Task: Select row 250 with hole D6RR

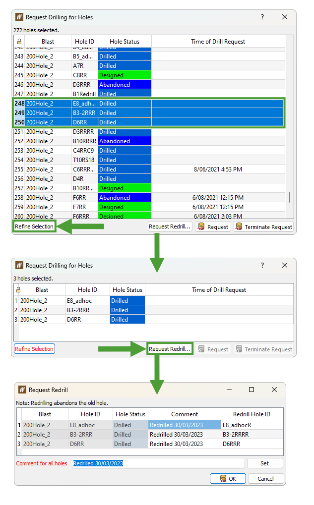Action: click(x=149, y=122)
